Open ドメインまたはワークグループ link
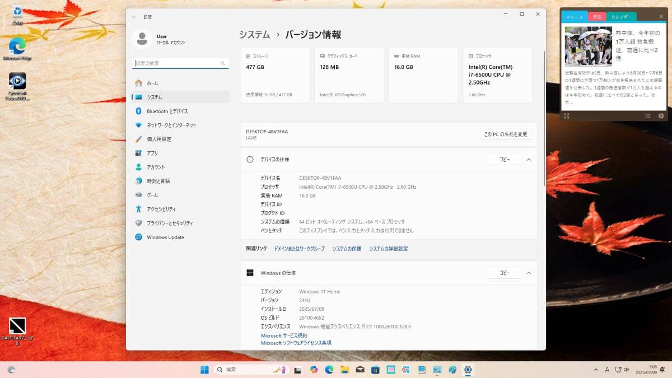Screen dimensions: 672x378 [x=299, y=249]
